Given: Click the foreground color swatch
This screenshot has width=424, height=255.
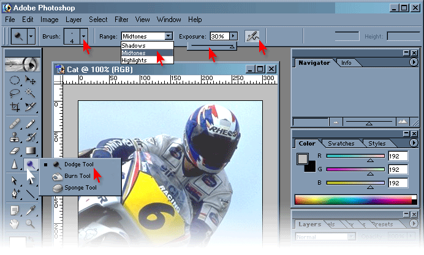Looking at the screenshot, I should pyautogui.click(x=302, y=159).
